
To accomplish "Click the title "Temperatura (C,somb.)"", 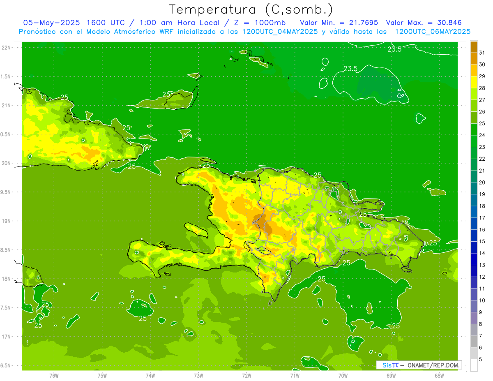I will (x=251, y=9).
